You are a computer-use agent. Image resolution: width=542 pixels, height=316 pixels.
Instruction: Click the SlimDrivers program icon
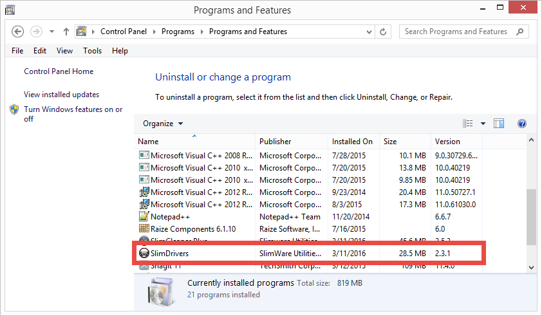[144, 253]
